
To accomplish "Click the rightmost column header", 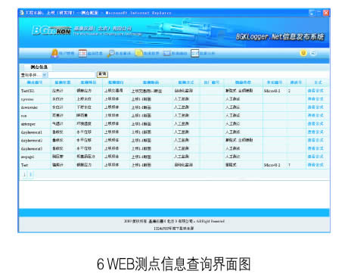I will pyautogui.click(x=318, y=82).
